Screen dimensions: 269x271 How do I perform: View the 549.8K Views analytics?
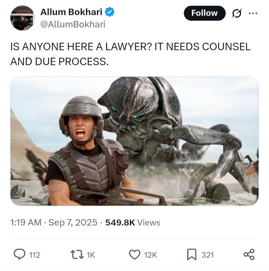point(133,222)
